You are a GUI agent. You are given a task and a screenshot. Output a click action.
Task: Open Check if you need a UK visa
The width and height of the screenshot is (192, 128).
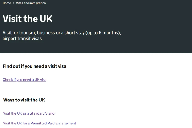pyautogui.click(x=25, y=80)
